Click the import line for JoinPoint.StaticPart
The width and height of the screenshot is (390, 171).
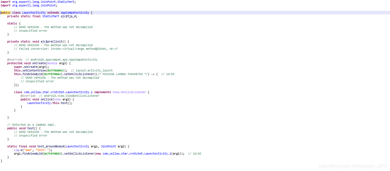pos(38,2)
